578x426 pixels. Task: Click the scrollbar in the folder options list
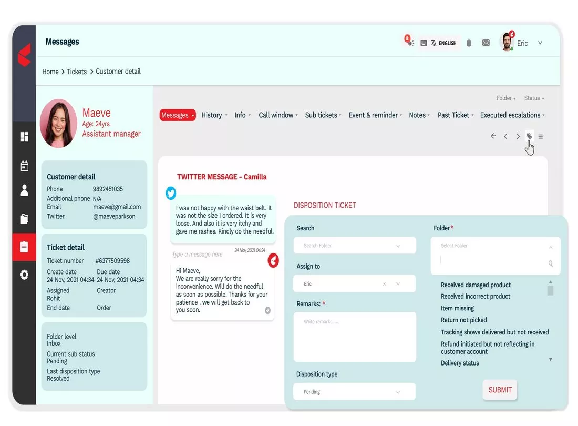pyautogui.click(x=550, y=289)
